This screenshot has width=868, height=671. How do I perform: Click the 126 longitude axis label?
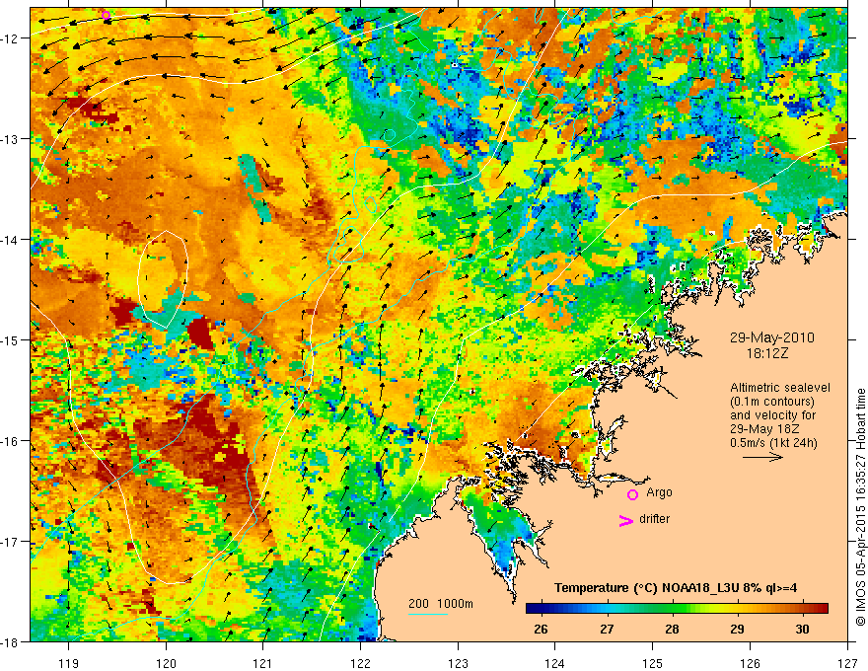coord(750,663)
